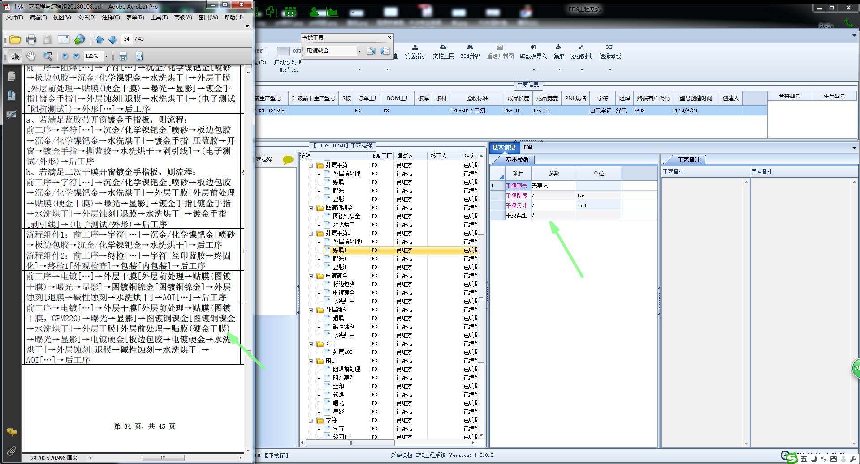
Task: Go to next page with blue down arrow
Action: [x=113, y=39]
